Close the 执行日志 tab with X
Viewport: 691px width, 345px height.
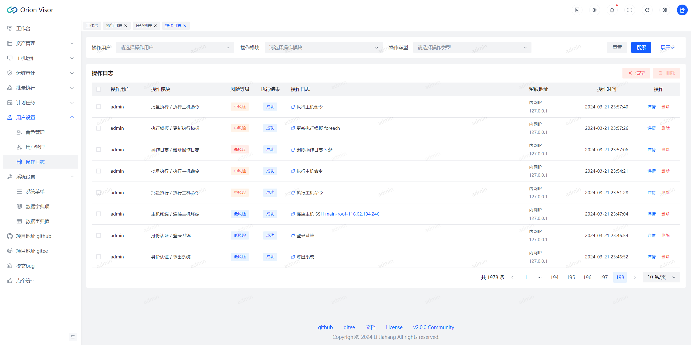click(x=126, y=26)
